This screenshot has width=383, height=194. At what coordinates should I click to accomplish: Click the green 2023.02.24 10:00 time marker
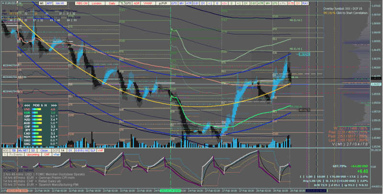[x=170, y=191]
